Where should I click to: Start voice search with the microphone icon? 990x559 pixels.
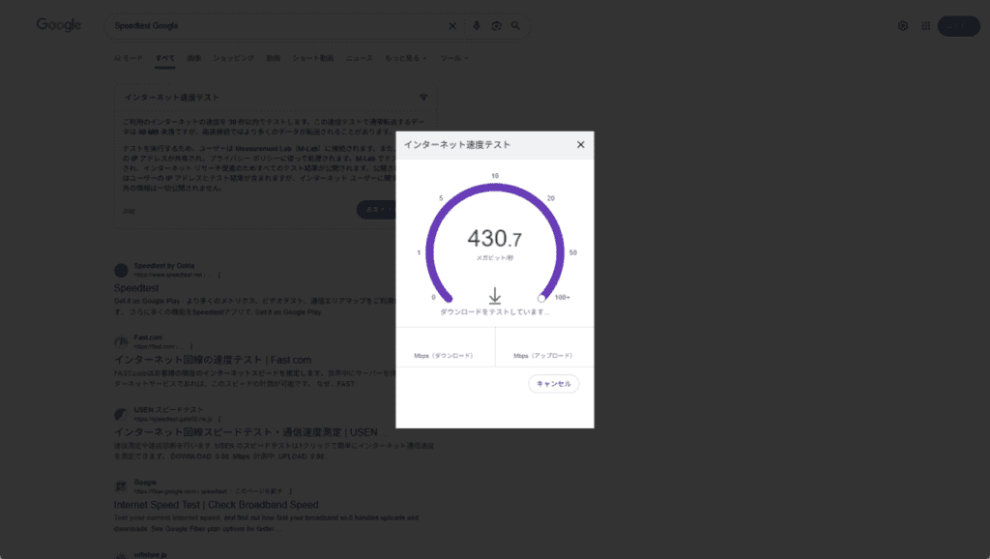coord(477,26)
